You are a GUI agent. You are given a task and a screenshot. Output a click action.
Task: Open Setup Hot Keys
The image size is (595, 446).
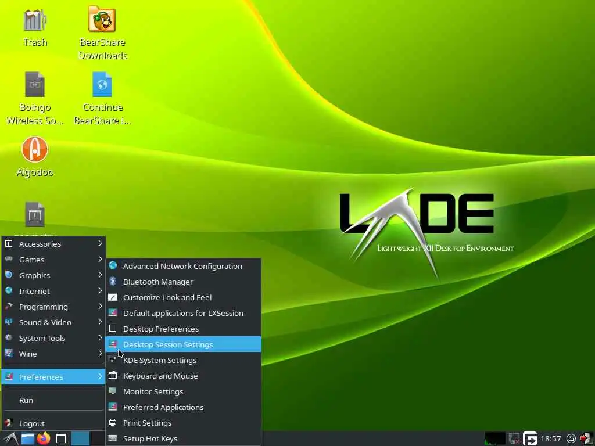coord(183,438)
